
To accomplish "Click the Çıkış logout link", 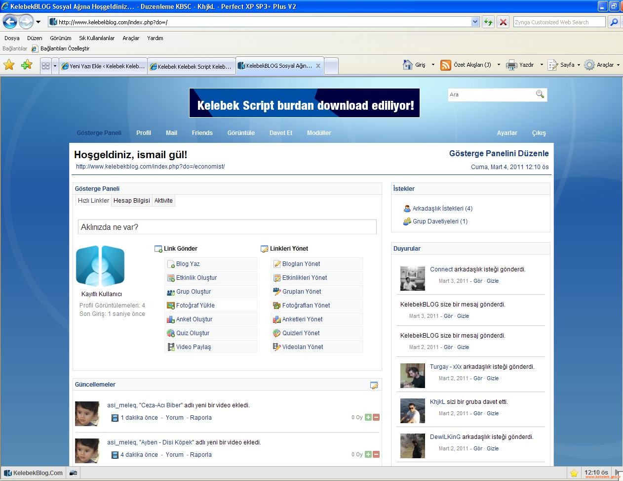I will 539,133.
